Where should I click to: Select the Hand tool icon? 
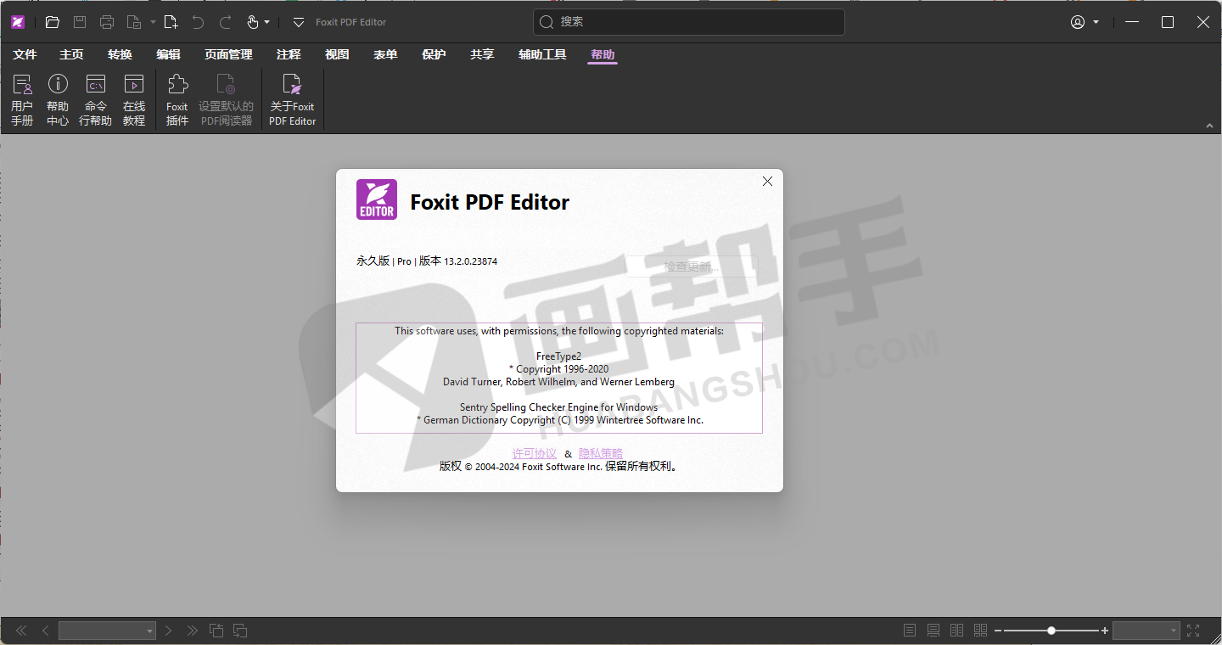coord(253,22)
